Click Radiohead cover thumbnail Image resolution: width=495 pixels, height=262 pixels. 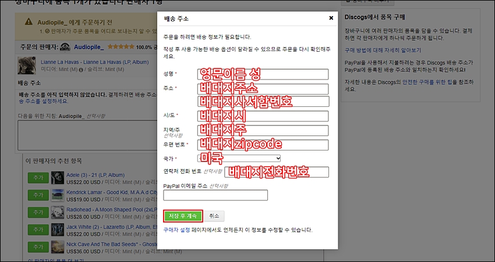[x=58, y=213]
